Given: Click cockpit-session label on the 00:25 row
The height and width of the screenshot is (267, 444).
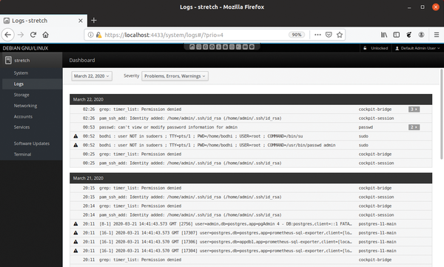Looking at the screenshot, I should click(377, 163).
